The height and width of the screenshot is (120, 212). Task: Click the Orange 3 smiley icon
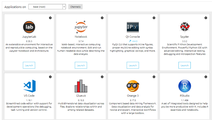[x=133, y=86]
